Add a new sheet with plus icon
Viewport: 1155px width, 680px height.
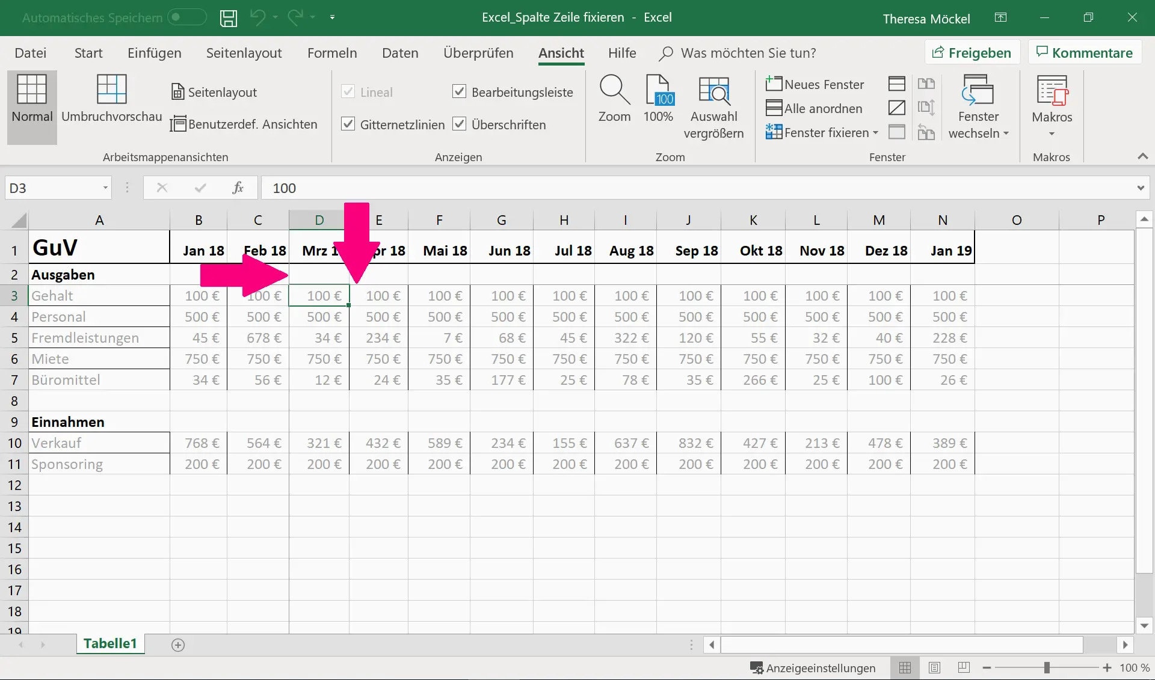177,645
